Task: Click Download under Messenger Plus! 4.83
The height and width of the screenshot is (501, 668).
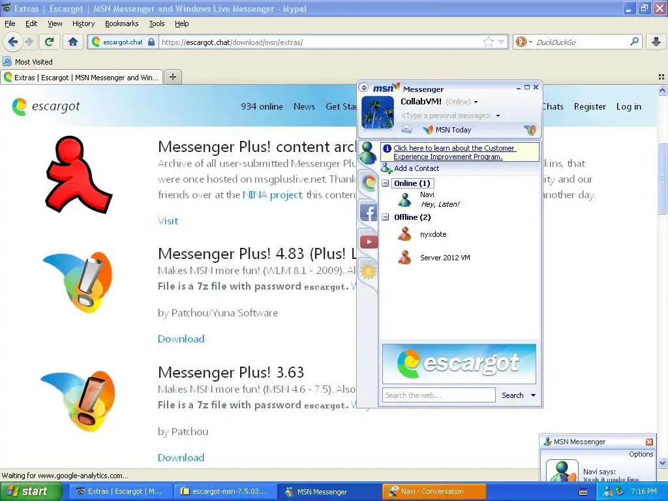Action: [181, 339]
